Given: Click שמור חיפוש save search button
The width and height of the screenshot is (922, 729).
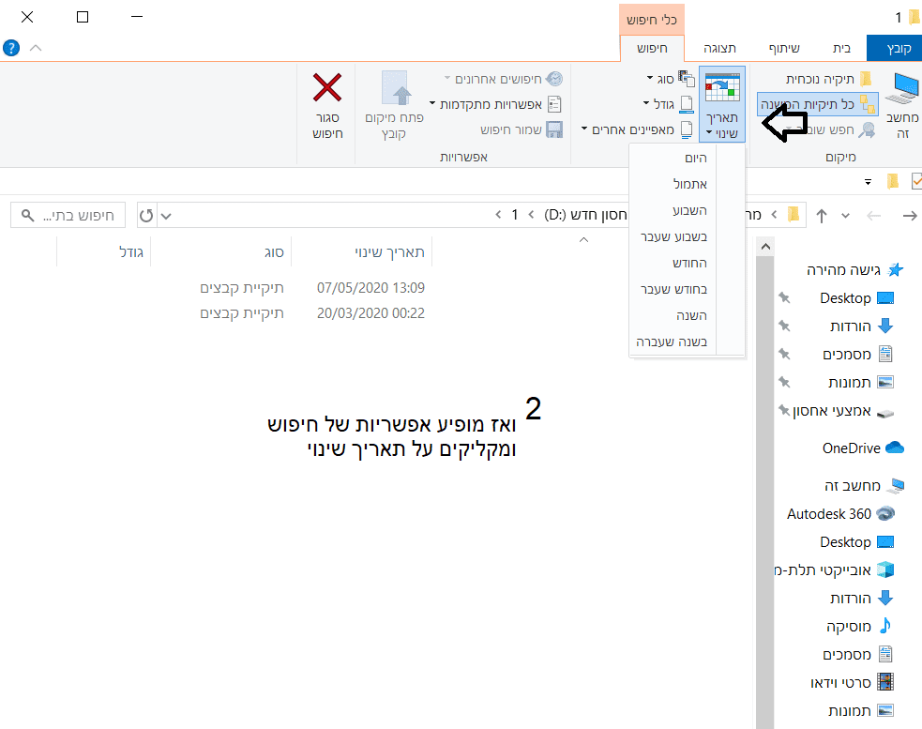Looking at the screenshot, I should tap(521, 129).
